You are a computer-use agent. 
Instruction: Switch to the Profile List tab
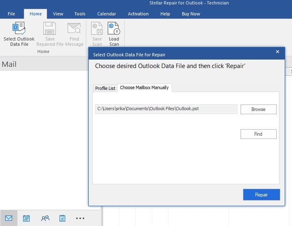[105, 88]
